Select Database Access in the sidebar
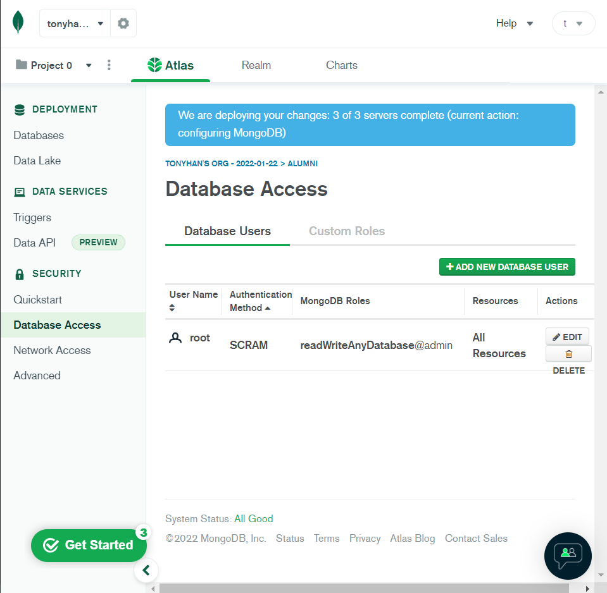This screenshot has width=607, height=593. click(73, 325)
